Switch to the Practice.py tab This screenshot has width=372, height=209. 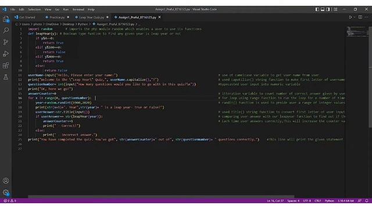[57, 17]
